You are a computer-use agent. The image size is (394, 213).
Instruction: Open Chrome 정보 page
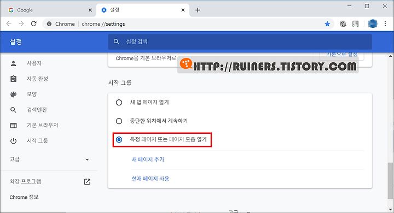24,197
